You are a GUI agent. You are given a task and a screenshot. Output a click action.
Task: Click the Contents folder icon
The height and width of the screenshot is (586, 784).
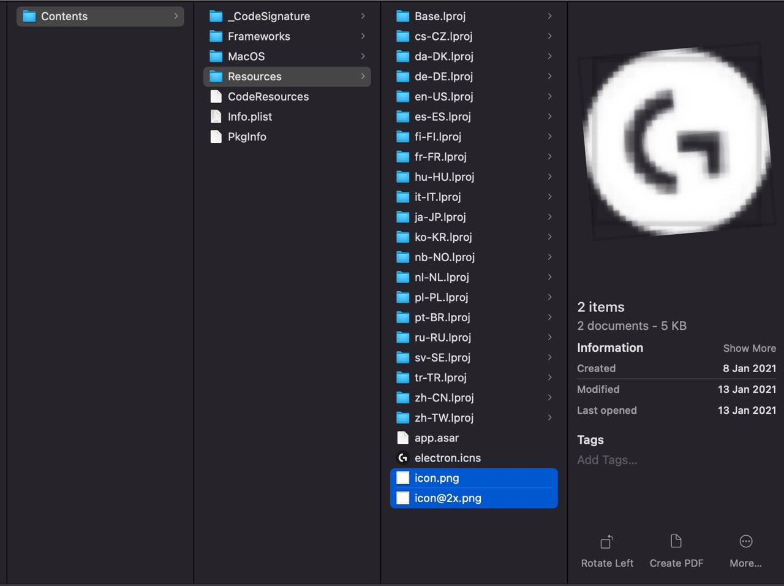point(29,17)
